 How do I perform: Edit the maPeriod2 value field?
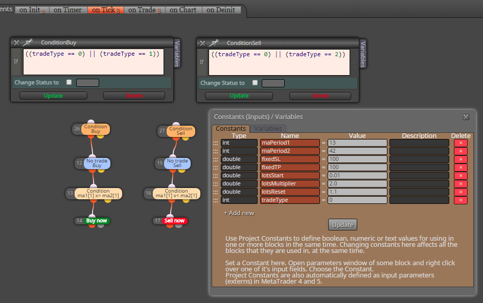[x=357, y=151]
